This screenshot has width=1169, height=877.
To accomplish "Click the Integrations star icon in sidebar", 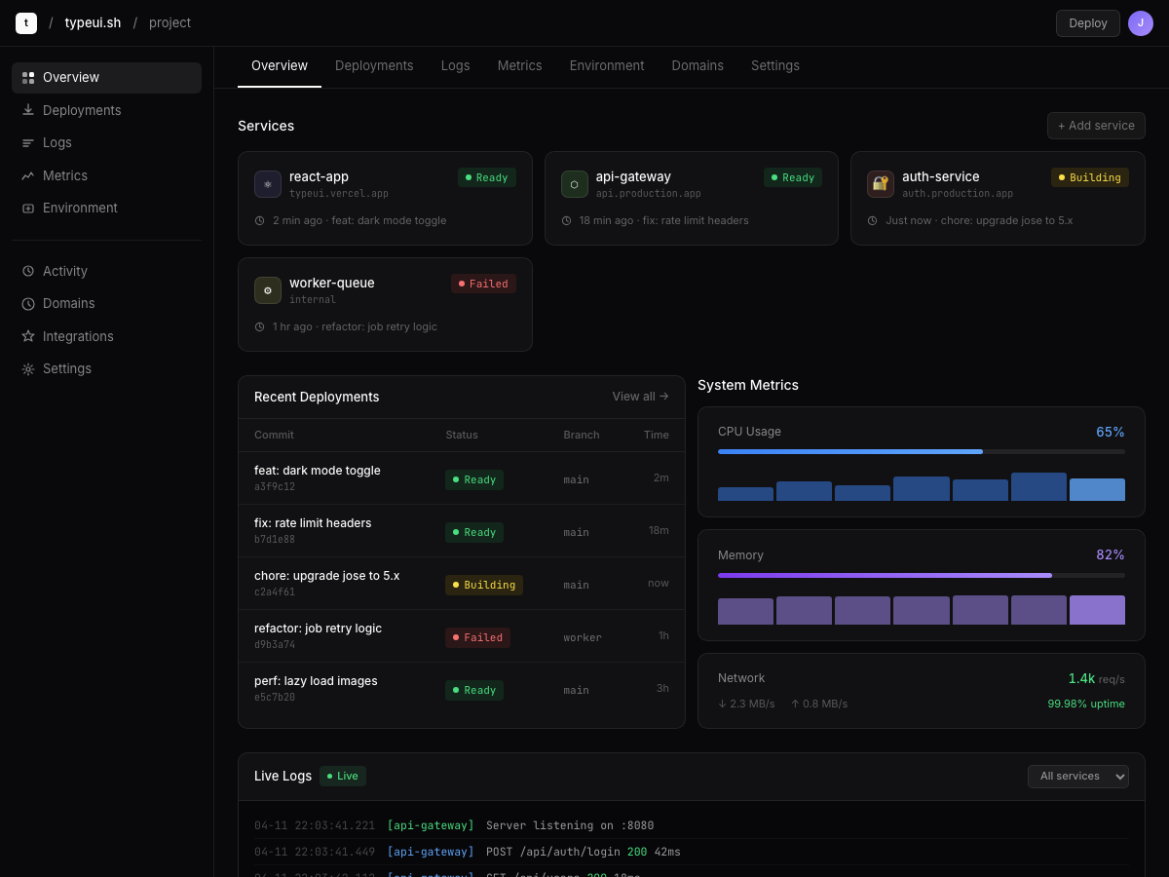I will (28, 336).
